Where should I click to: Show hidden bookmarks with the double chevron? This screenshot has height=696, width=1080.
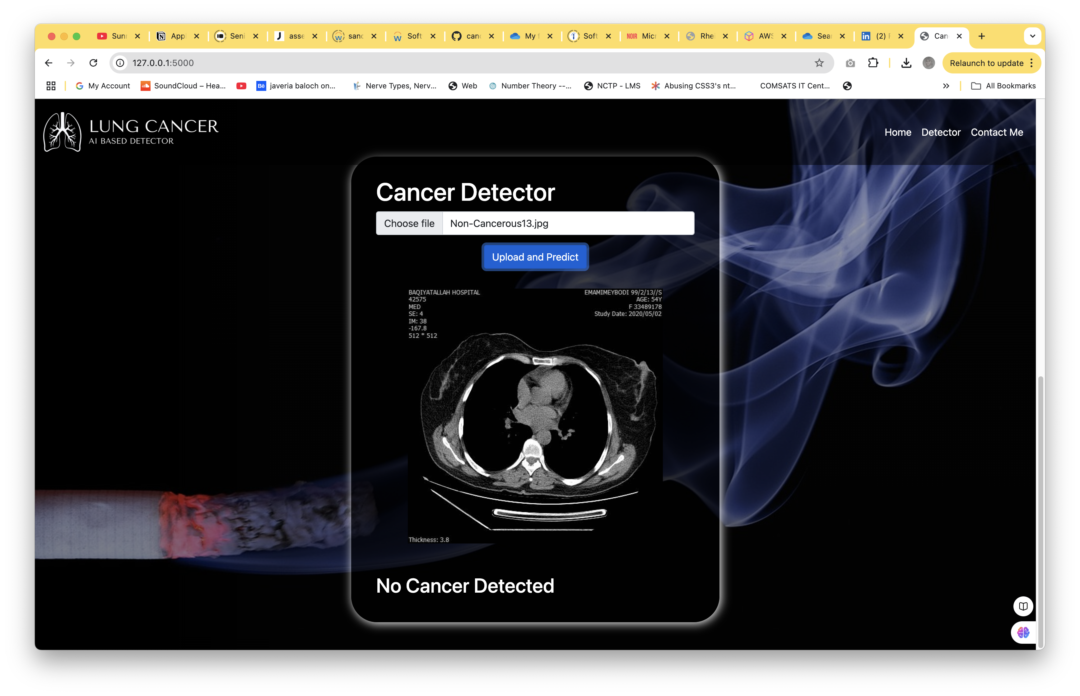pos(946,86)
